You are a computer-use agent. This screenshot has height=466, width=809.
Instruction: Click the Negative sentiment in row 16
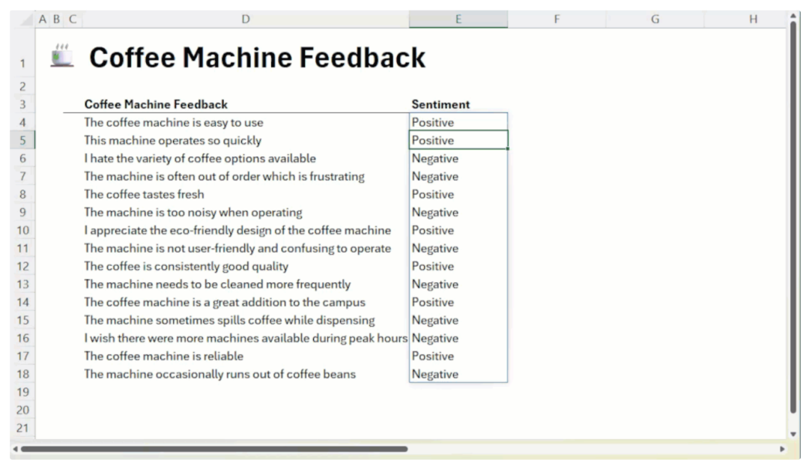click(458, 338)
